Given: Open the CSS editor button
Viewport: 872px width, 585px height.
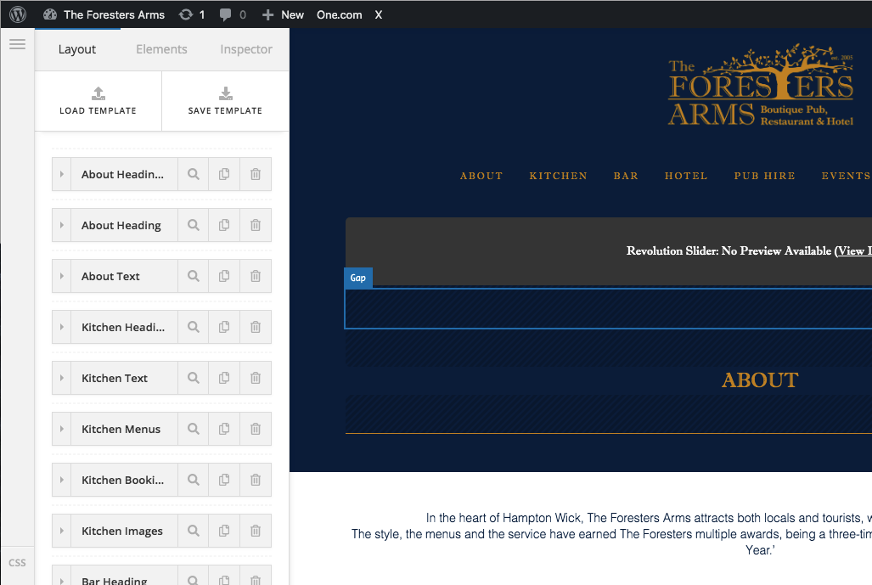Looking at the screenshot, I should click(x=17, y=563).
